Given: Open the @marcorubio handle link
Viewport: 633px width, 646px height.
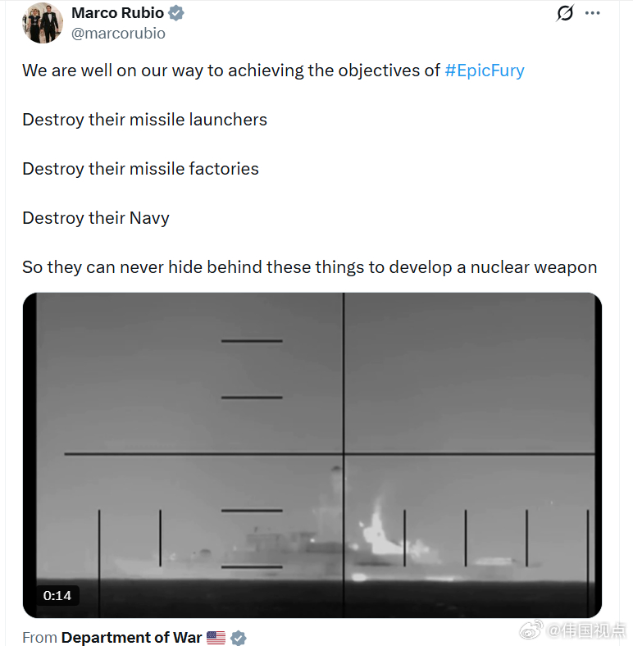Looking at the screenshot, I should pyautogui.click(x=118, y=34).
